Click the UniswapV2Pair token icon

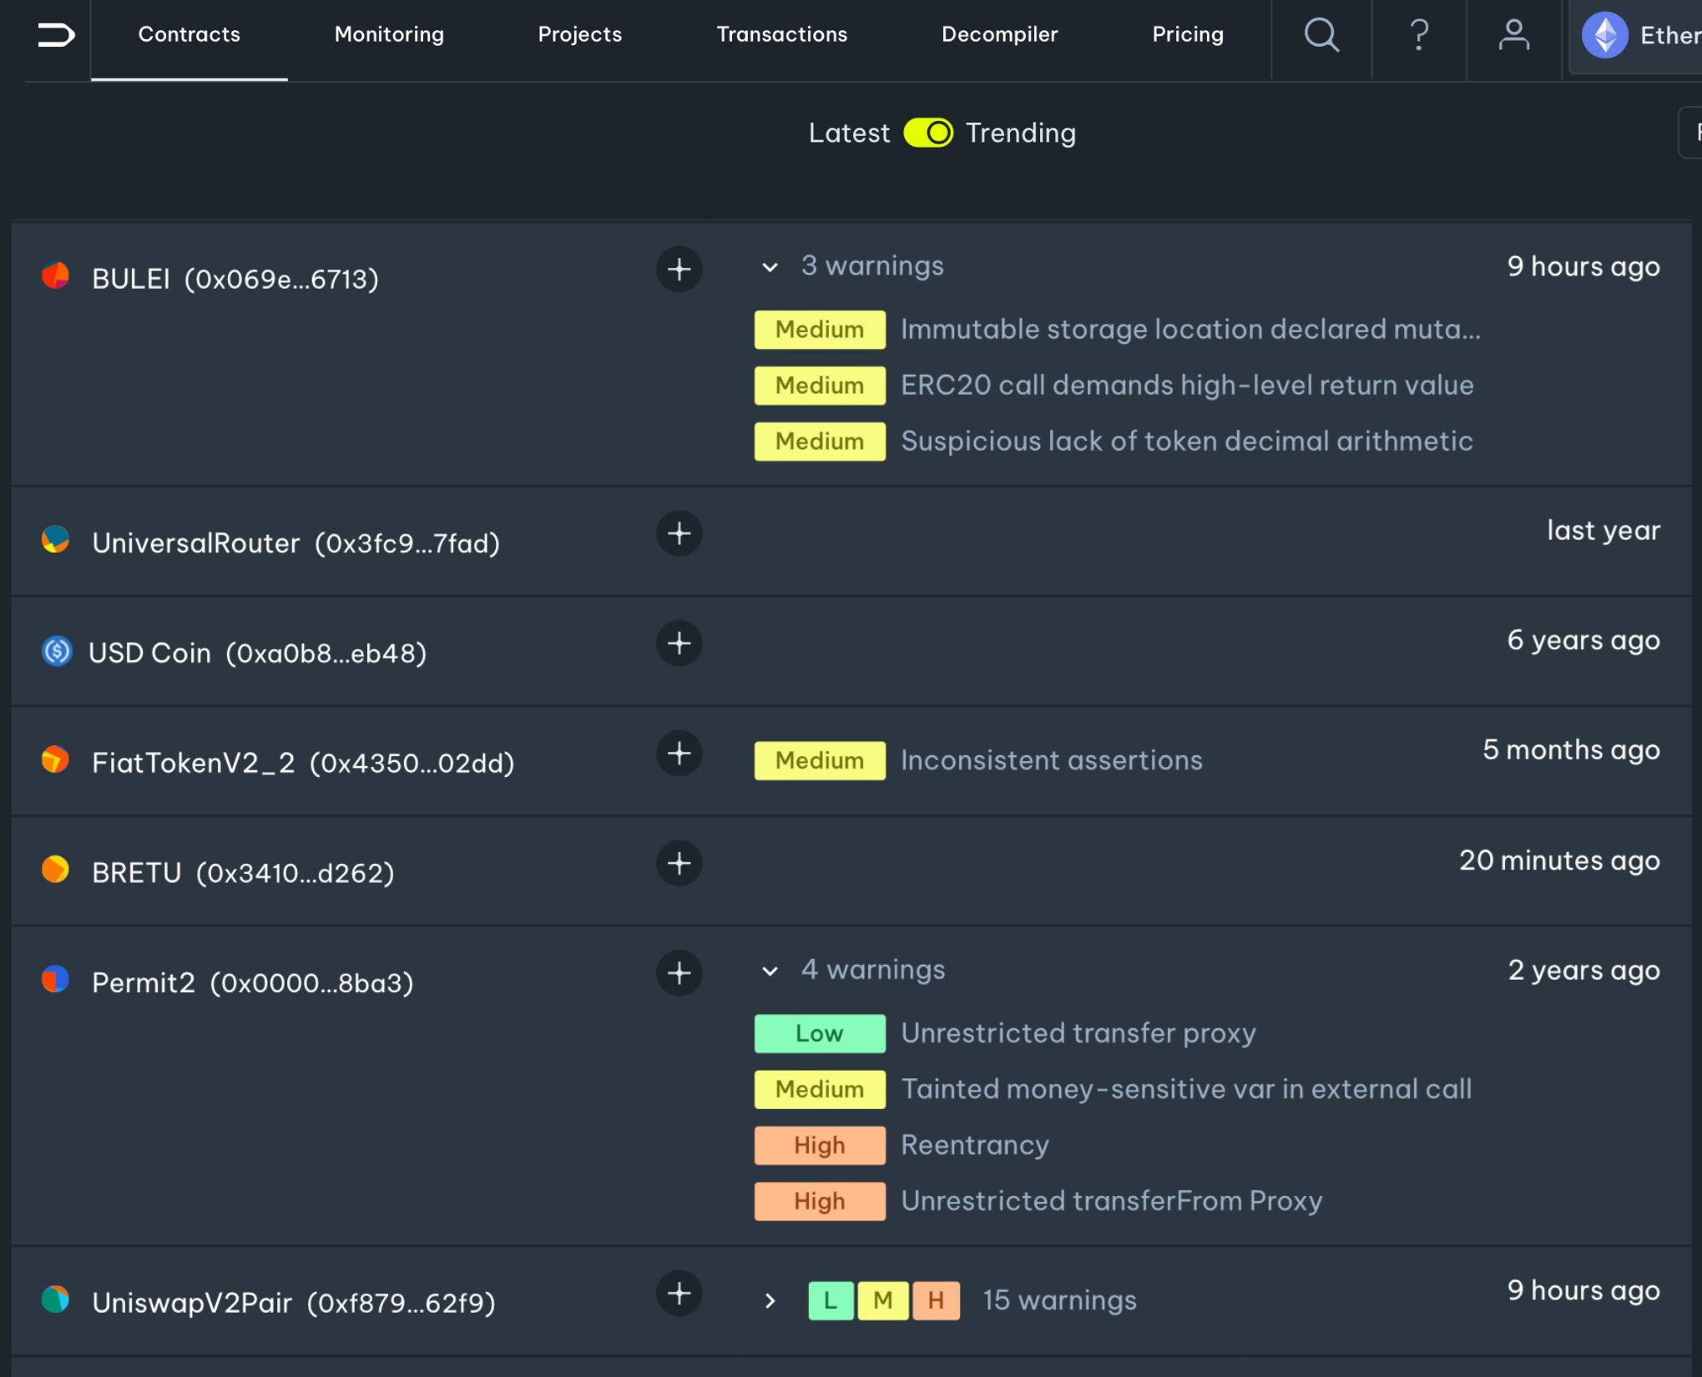click(56, 1300)
